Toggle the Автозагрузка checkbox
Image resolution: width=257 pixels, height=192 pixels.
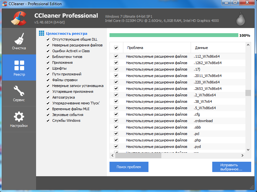pos(48,97)
